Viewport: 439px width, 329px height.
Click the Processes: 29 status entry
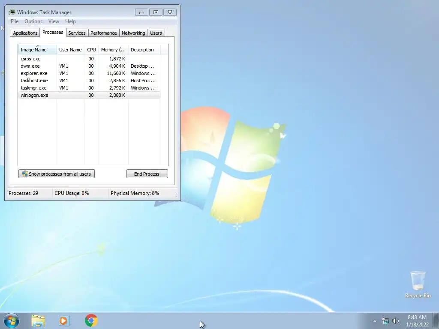pos(23,193)
